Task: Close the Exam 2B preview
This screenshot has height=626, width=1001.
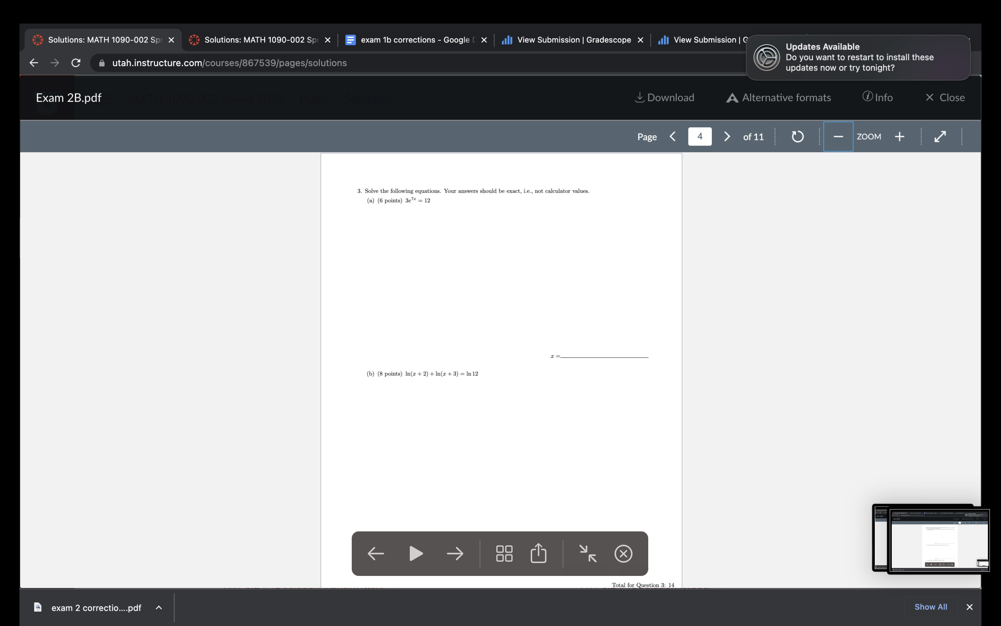Action: pyautogui.click(x=945, y=98)
